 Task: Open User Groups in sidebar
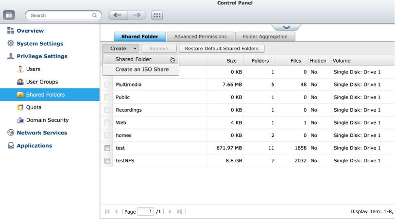(x=42, y=82)
